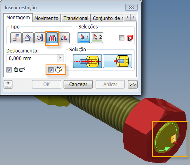190x165 pixels.
Task: Activate second selection arrow button
Action: 97,38
